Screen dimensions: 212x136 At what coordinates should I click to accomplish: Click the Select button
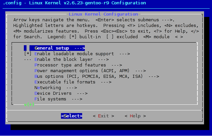[72, 116]
